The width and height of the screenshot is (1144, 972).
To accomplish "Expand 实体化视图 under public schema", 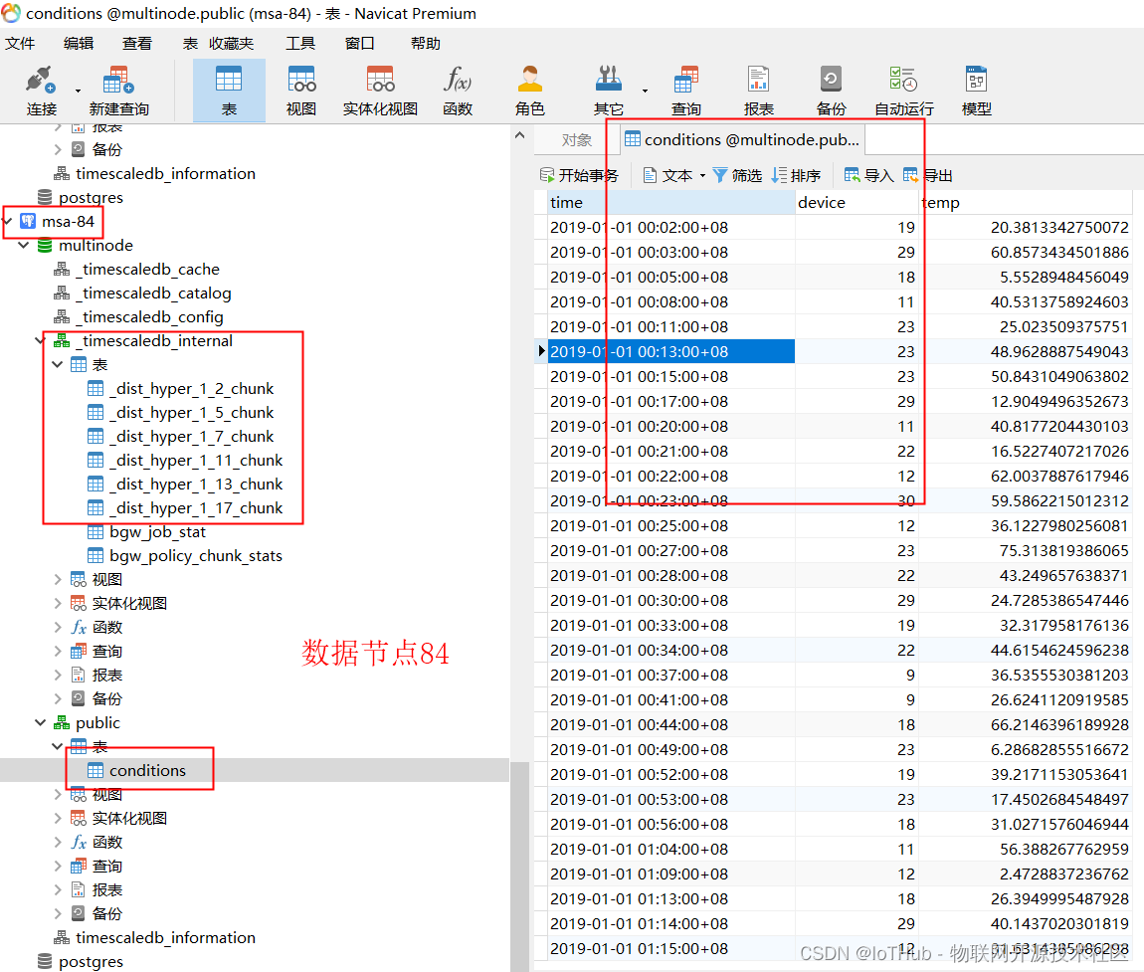I will point(58,818).
